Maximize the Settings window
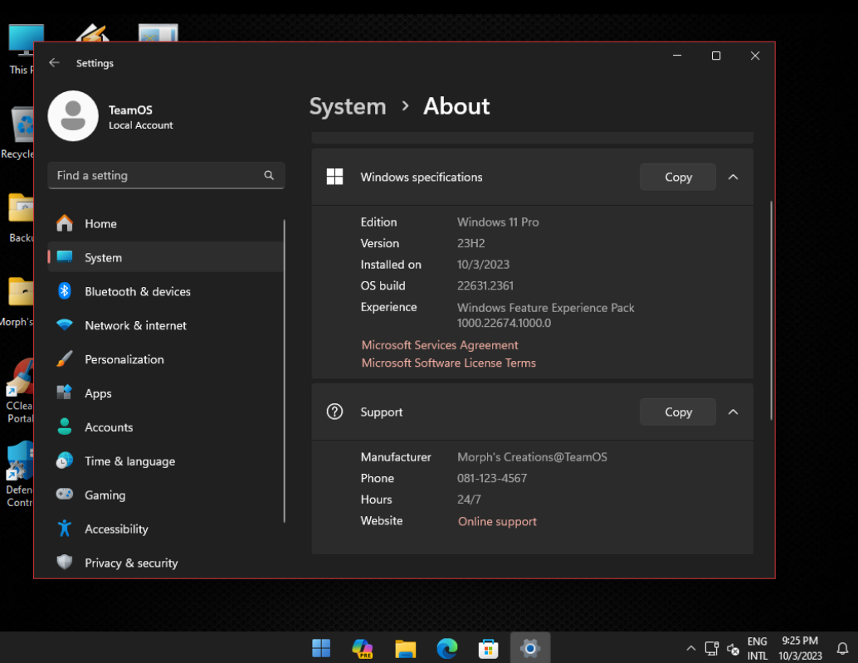 [x=716, y=56]
